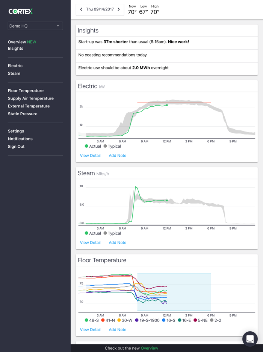Screen dimensions: 263x352
Task: Toggle the green Actual legend in Electric chart
Action: (86, 146)
